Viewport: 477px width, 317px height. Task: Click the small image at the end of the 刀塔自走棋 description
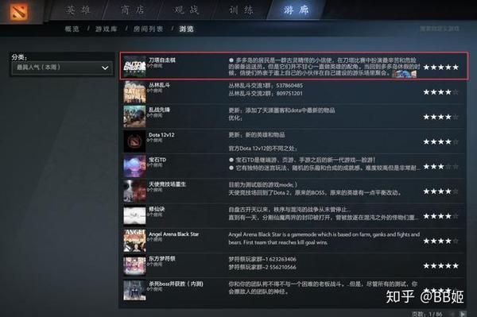pyautogui.click(x=404, y=74)
